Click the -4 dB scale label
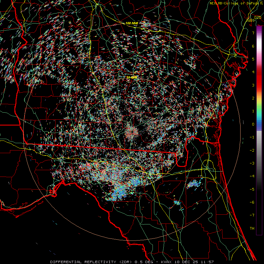This screenshot has width=264, height=264. (252, 176)
